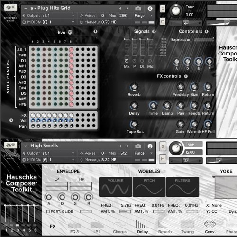The width and height of the screenshot is (237, 237).
Task: Click the Max voices value 256
Action: 123,16
